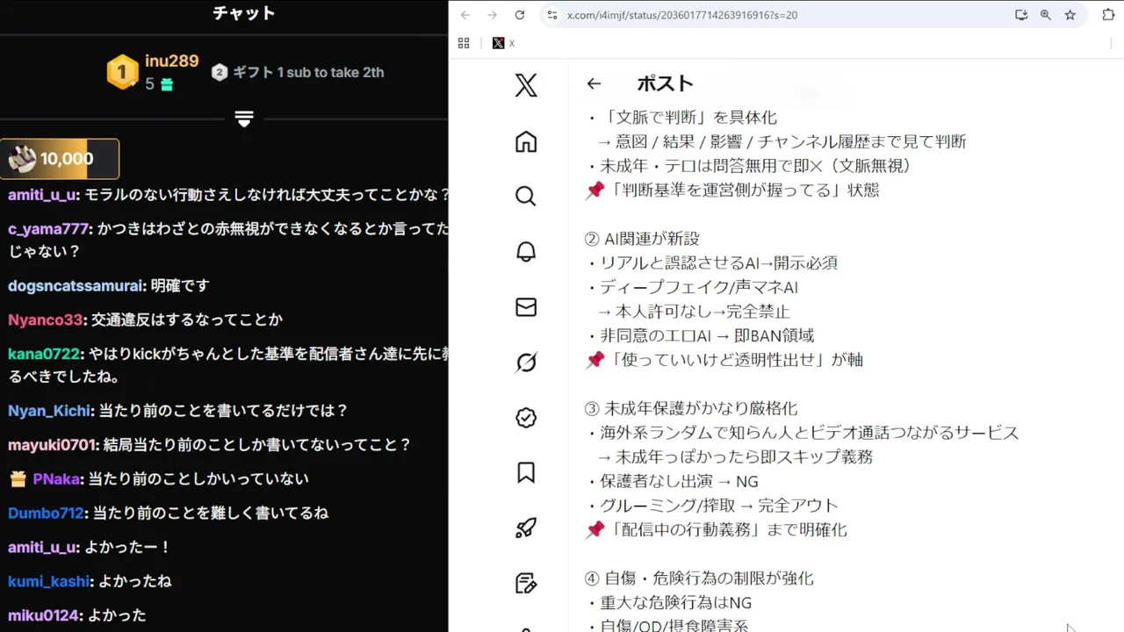Viewport: 1124px width, 632px height.
Task: Open inu289's profile in the gift leaderboard
Action: 172,61
